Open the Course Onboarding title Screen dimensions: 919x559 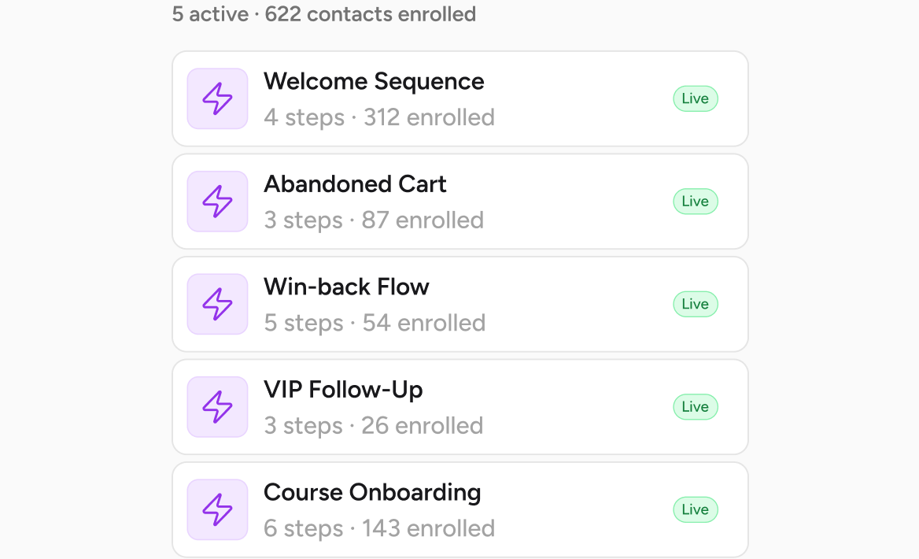pos(372,492)
